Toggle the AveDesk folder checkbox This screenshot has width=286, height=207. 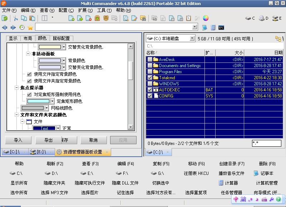point(150,60)
